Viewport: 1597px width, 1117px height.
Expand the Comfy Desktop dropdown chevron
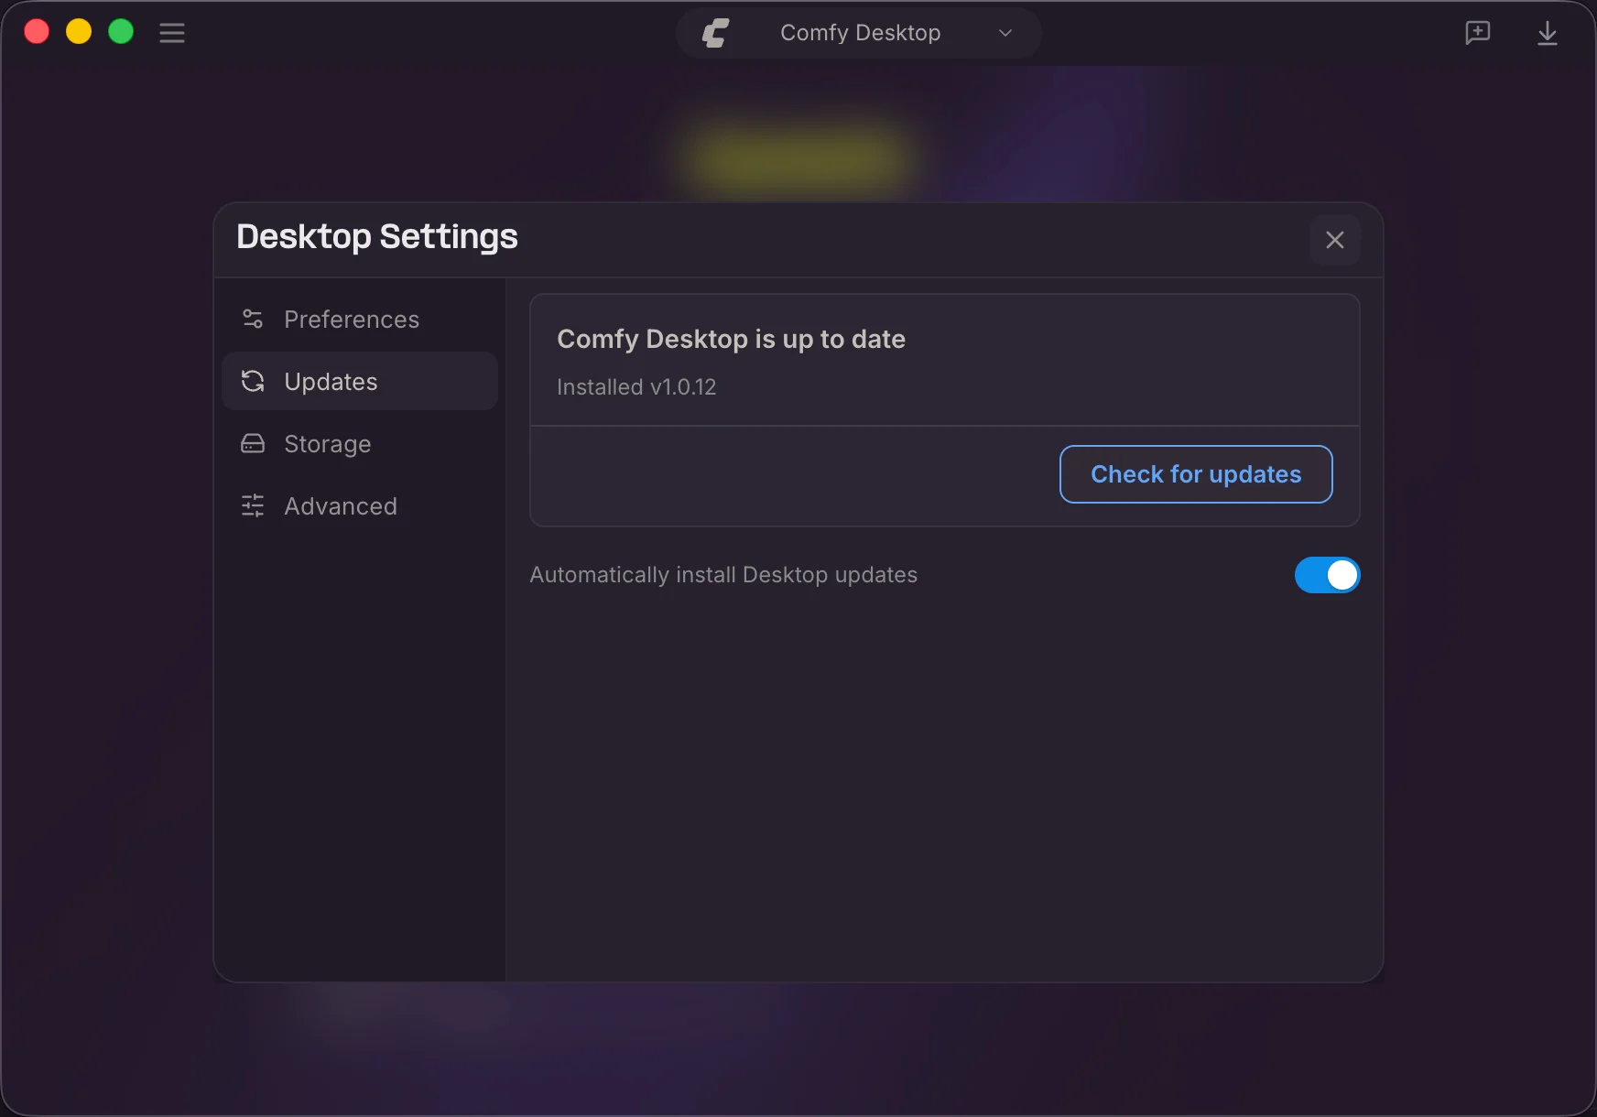[1005, 33]
